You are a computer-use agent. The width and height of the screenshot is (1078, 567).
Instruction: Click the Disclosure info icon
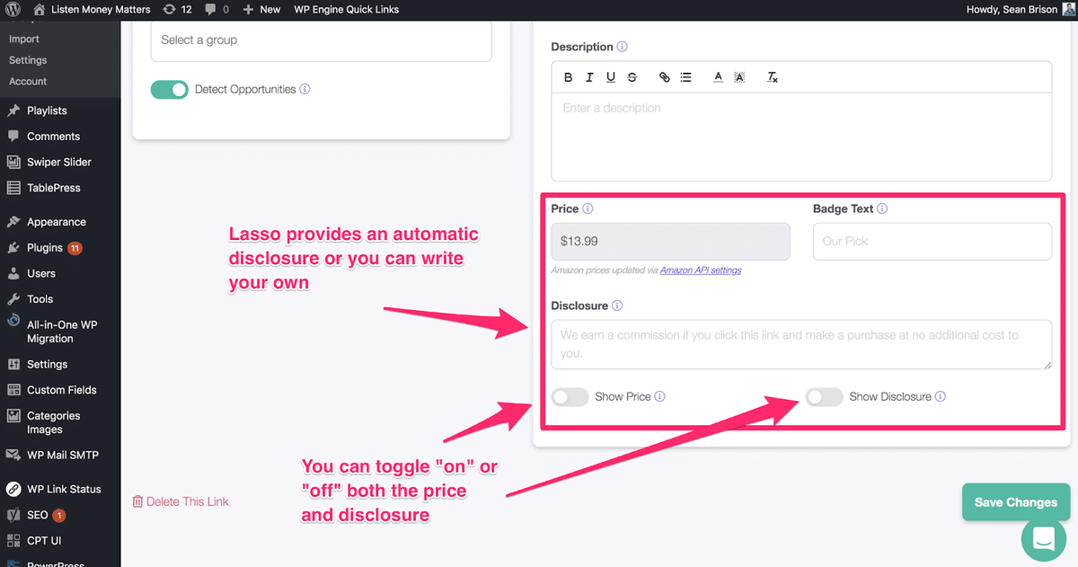pos(617,306)
